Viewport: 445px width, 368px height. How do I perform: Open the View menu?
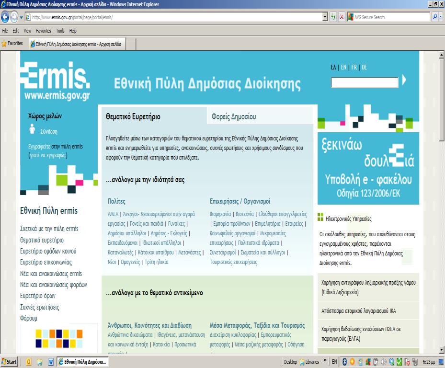[27, 31]
